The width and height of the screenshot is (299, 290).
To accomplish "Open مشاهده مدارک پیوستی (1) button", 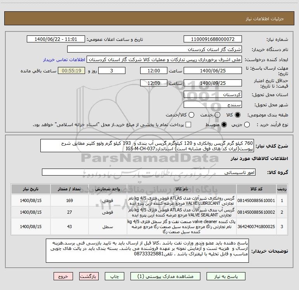I will pyautogui.click(x=165, y=276).
